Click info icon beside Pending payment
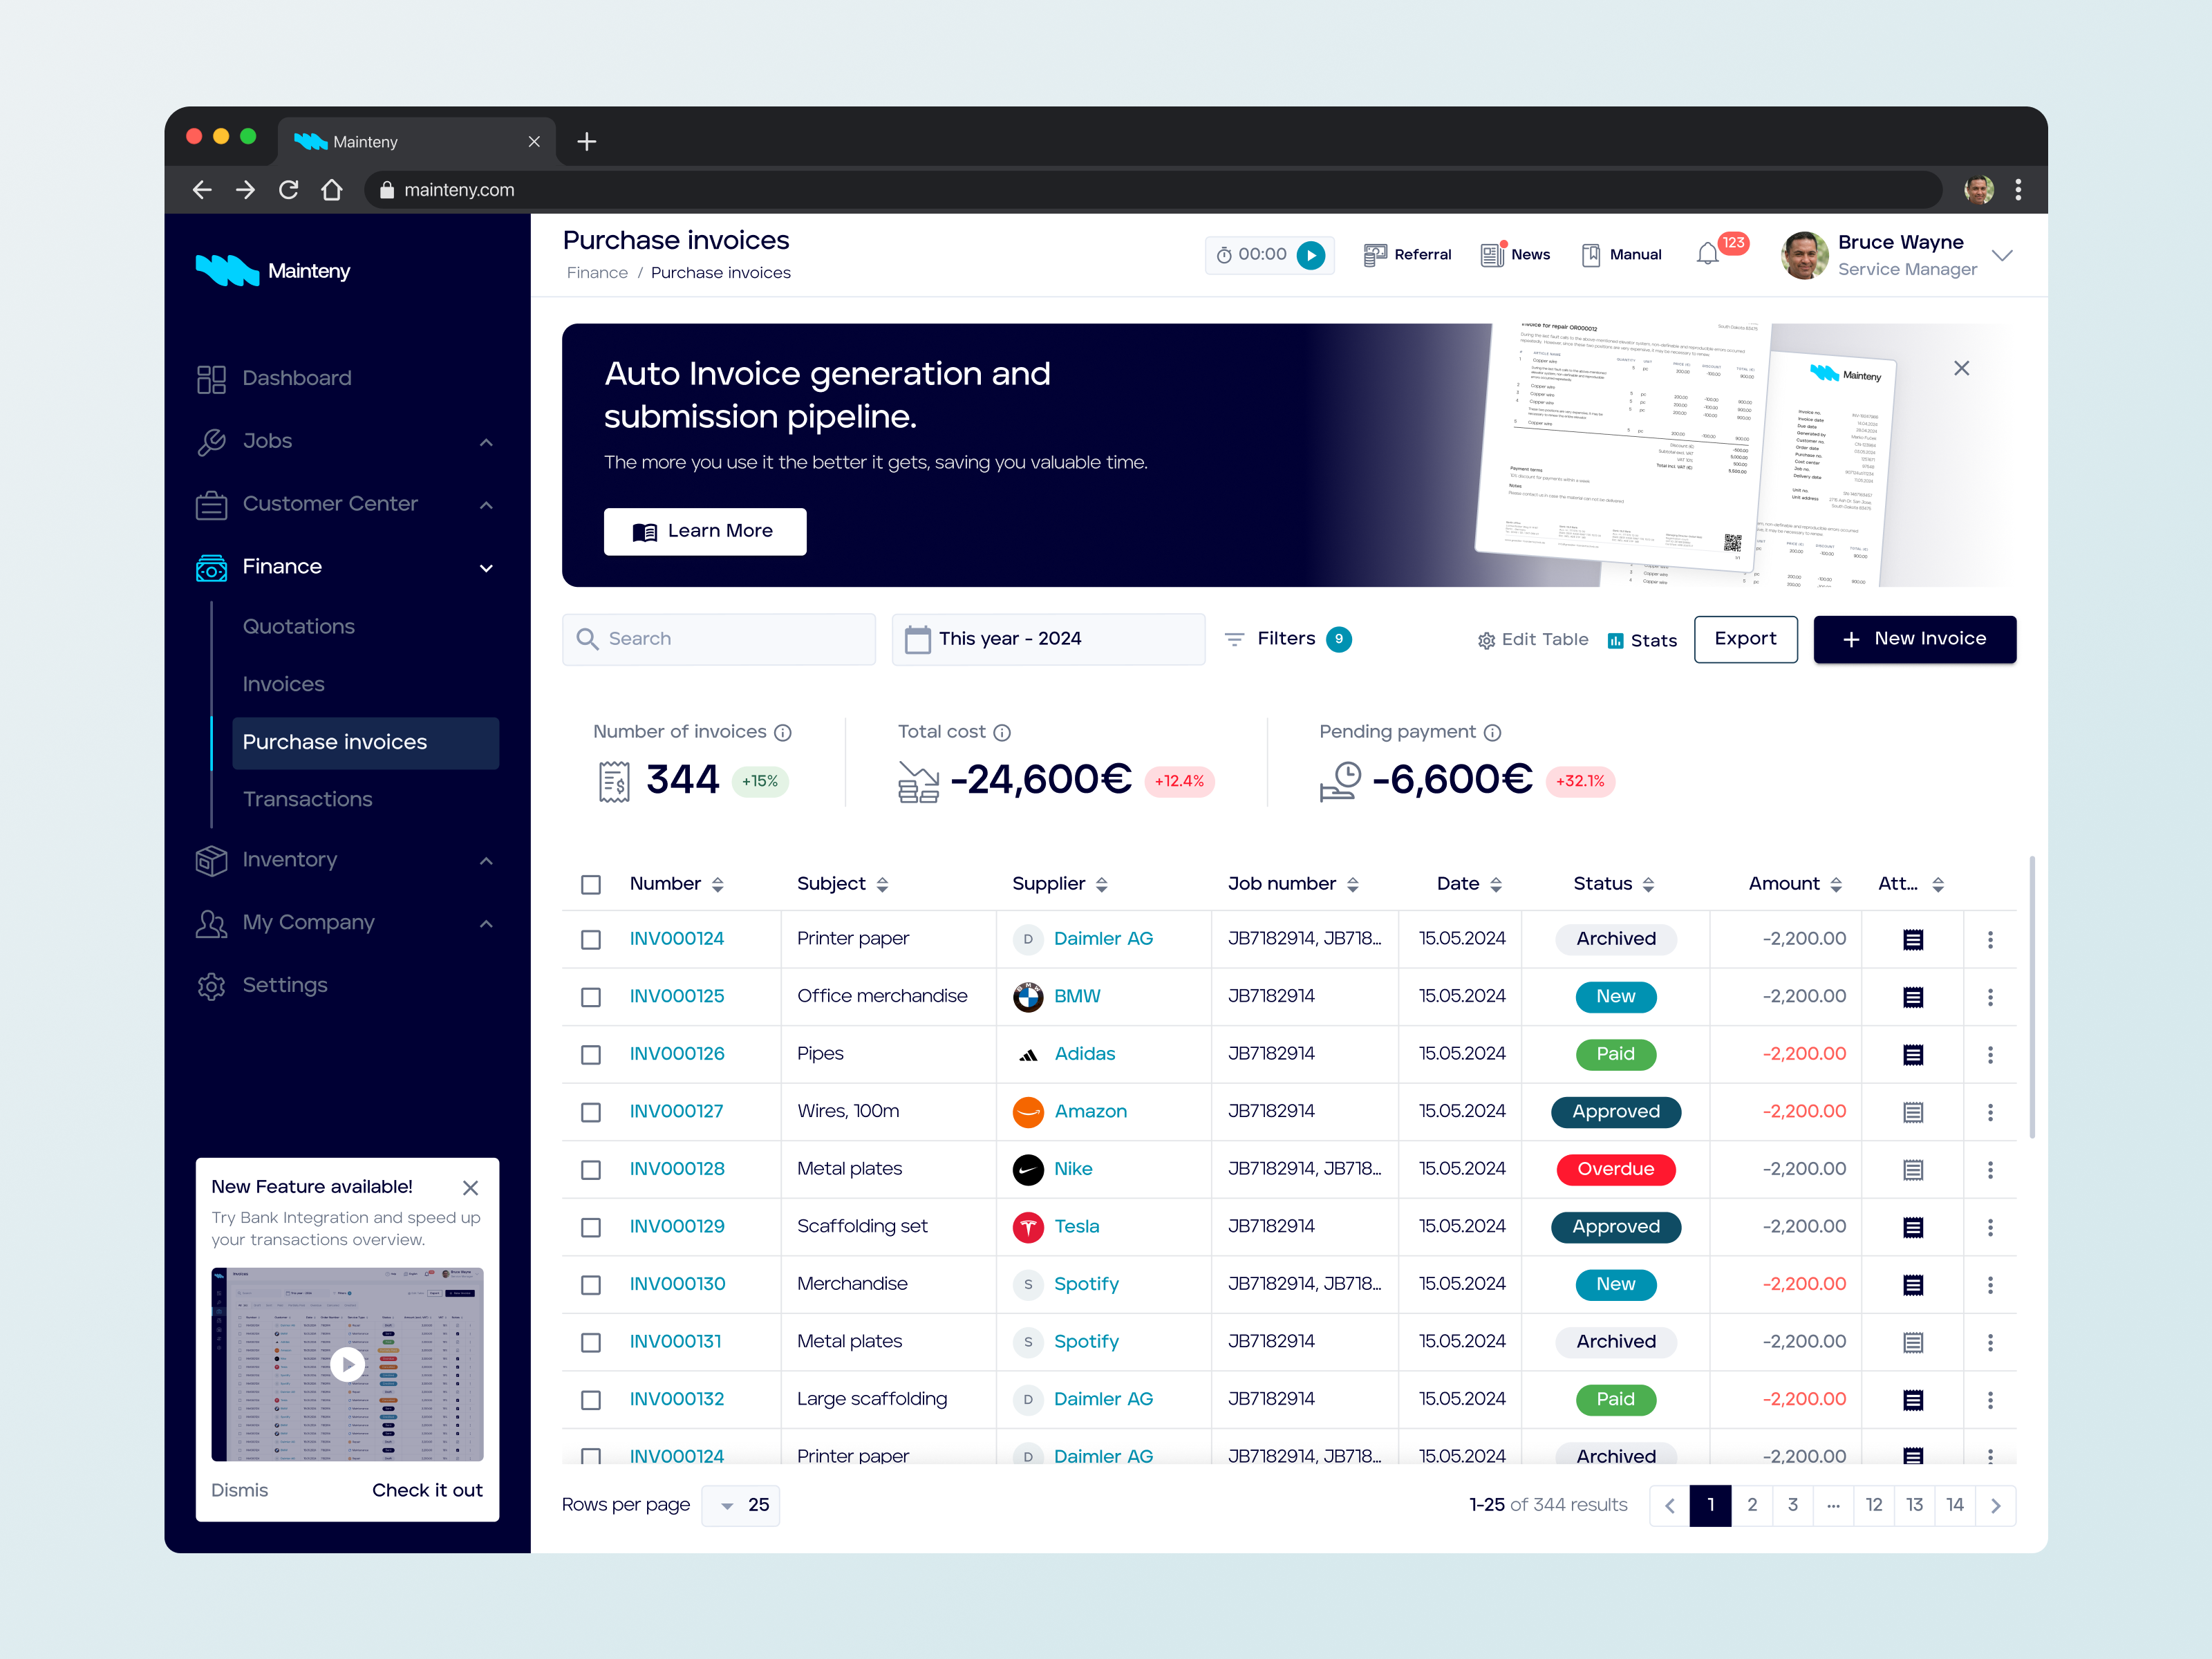Image resolution: width=2212 pixels, height=1659 pixels. coord(1492,733)
